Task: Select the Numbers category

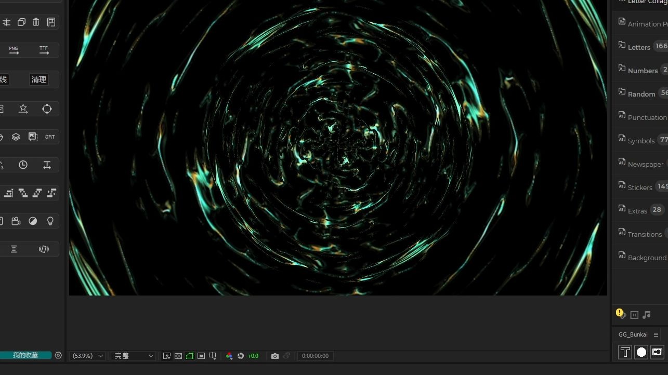Action: click(640, 70)
